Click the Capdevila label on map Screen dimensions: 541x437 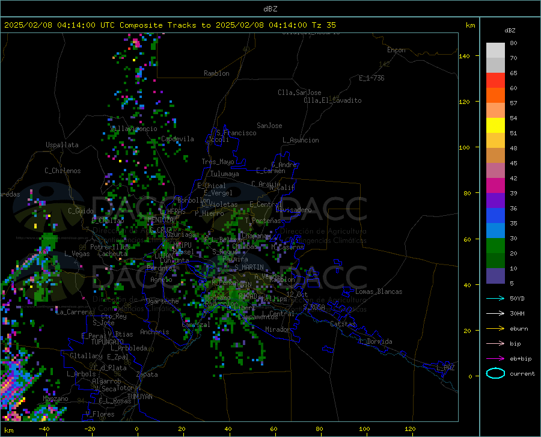[x=178, y=139]
